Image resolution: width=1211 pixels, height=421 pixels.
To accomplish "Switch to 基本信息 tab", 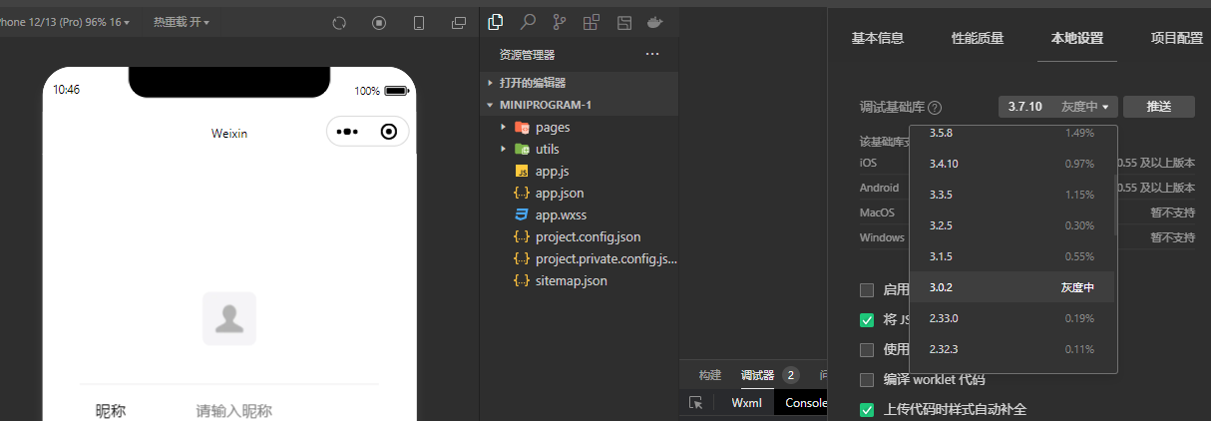I will pyautogui.click(x=878, y=38).
